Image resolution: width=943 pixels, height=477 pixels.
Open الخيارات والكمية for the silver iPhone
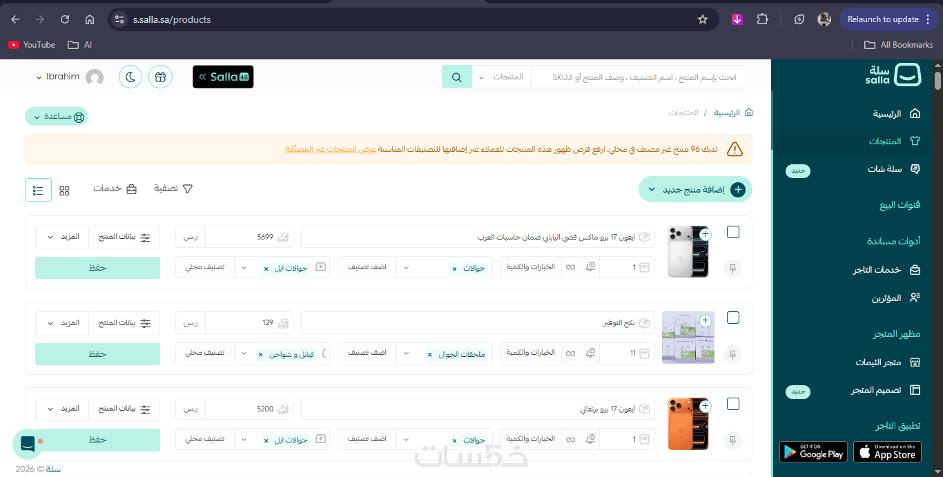click(531, 267)
